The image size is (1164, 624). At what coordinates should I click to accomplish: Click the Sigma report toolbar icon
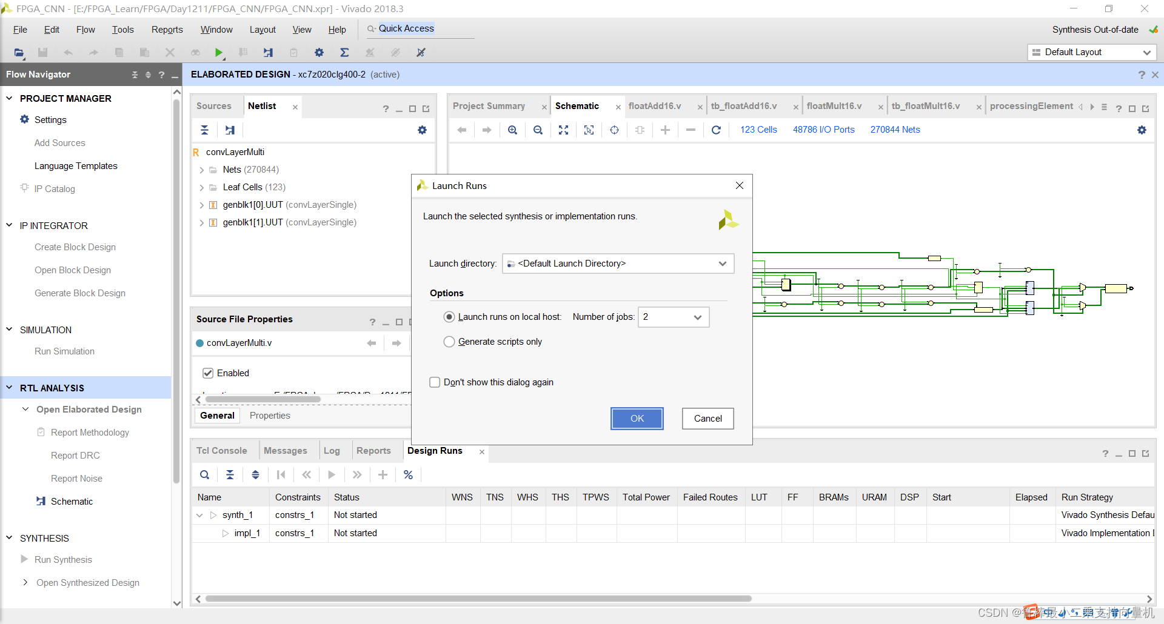click(x=344, y=53)
